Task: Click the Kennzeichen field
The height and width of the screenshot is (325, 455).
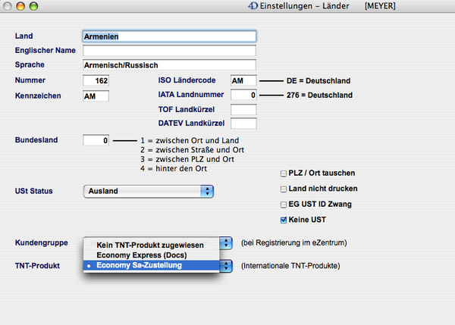Action: click(96, 95)
